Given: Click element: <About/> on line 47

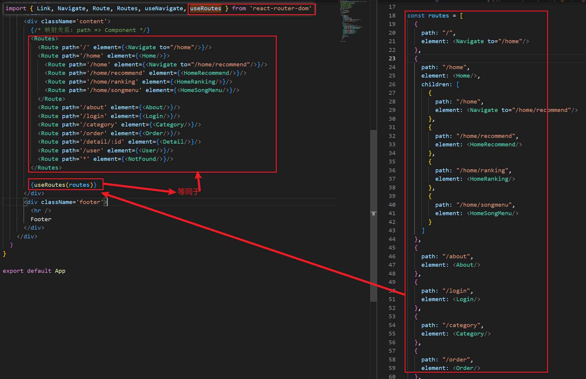Looking at the screenshot, I should click(x=451, y=265).
